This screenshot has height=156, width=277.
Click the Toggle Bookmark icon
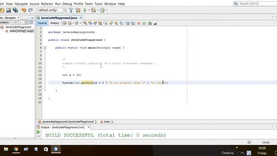point(121,23)
